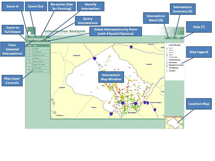Screen dimensions: 215x161
Task: Click the green legend symbol swatch
Action: pyautogui.click(x=167, y=48)
